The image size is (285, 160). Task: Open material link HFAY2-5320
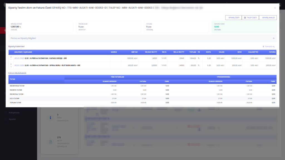[x=19, y=58]
